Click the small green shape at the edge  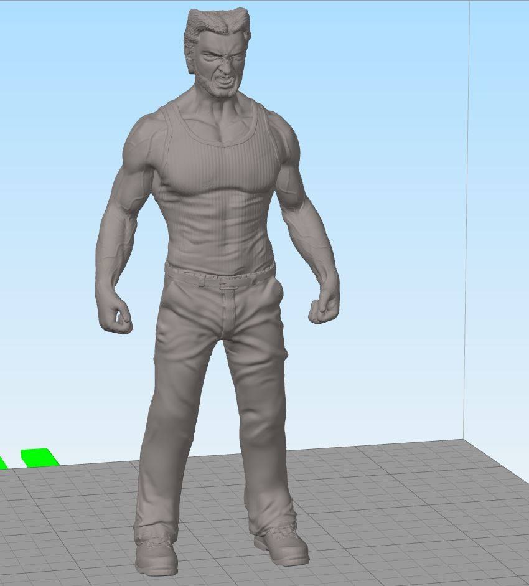coord(3,463)
